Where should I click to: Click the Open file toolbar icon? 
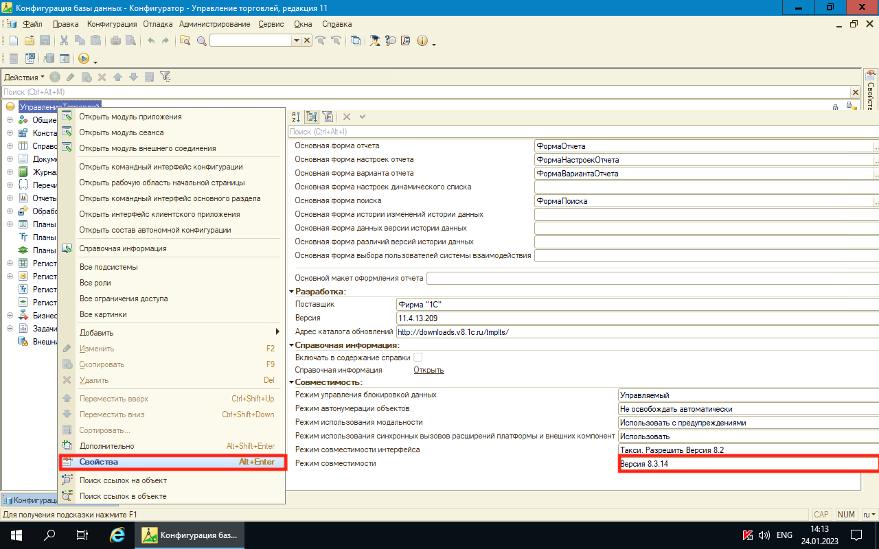tap(30, 40)
